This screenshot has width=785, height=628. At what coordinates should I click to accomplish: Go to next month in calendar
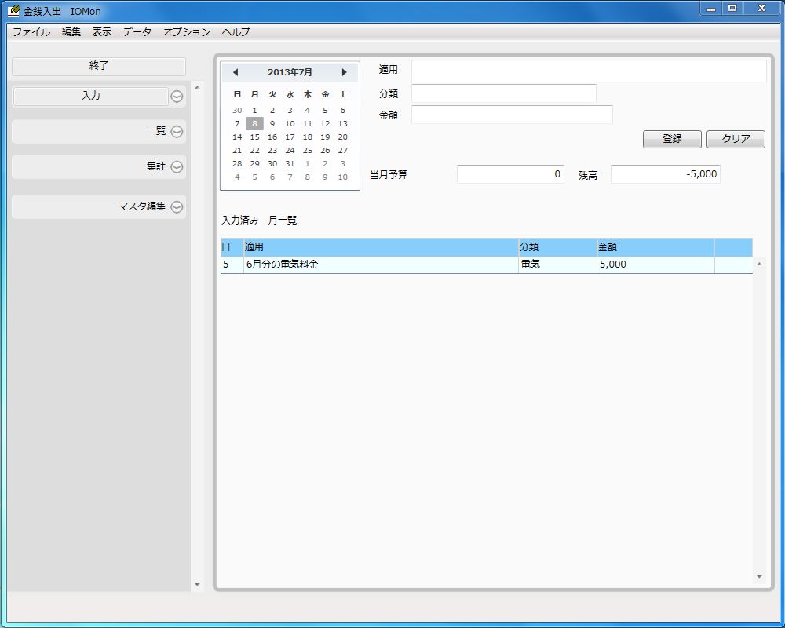click(x=345, y=73)
